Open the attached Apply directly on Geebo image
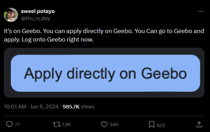Viewport: 210px width, 132px height. (104, 73)
